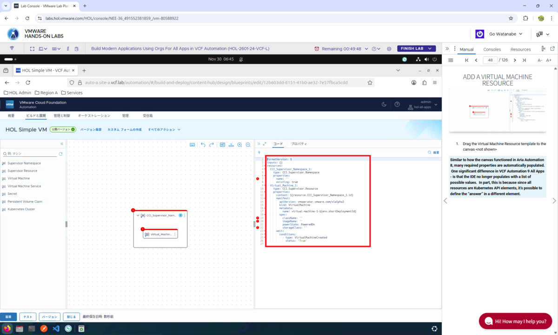Open Terminal from the dock
This screenshot has width=558, height=335.
tap(31, 328)
